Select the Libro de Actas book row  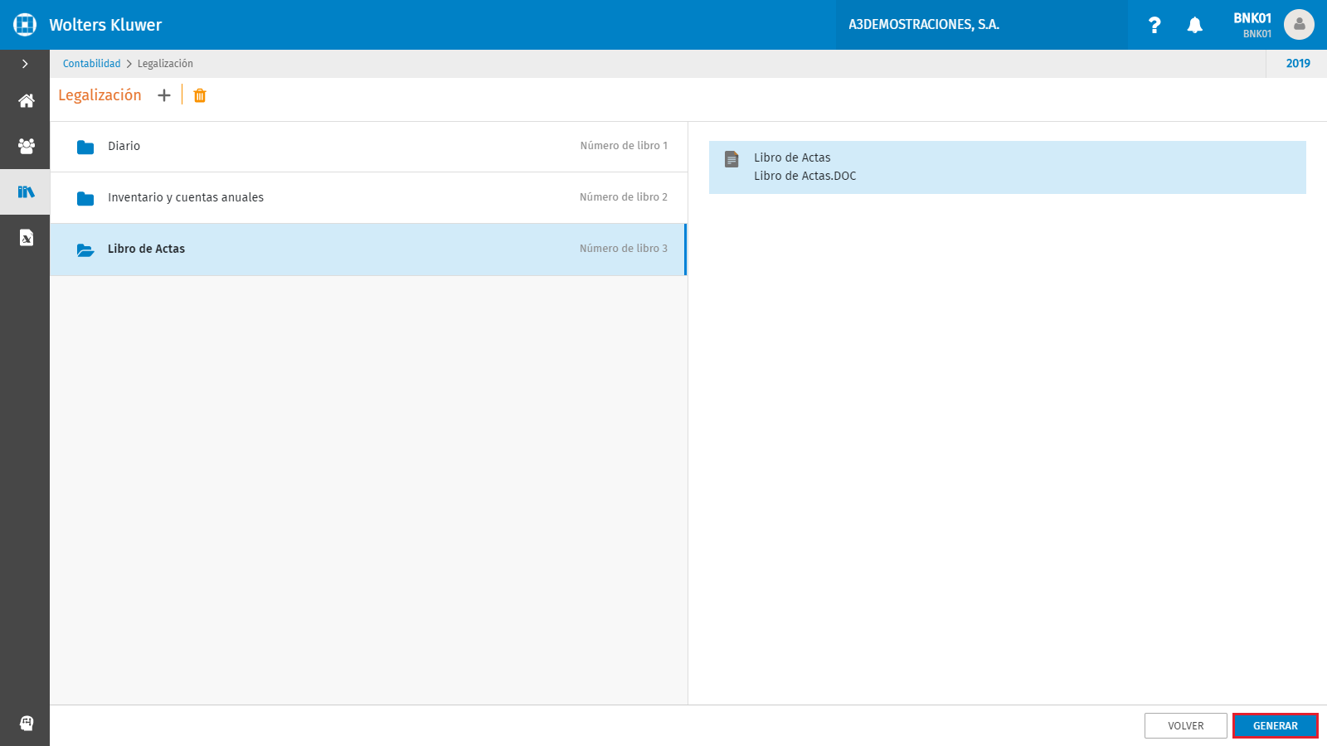(369, 249)
